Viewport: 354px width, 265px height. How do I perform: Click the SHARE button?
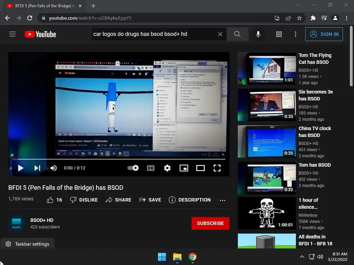(118, 200)
